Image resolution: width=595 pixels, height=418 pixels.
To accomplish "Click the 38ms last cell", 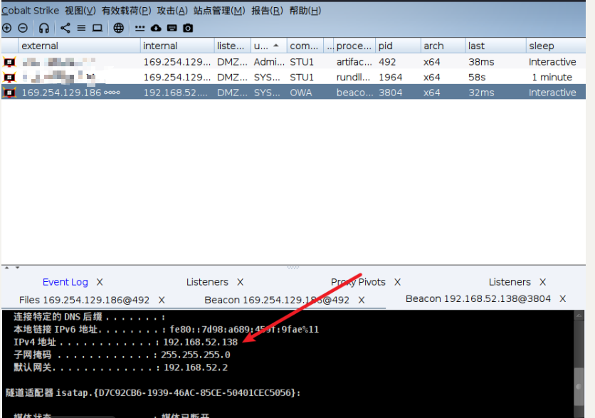I will (x=495, y=62).
